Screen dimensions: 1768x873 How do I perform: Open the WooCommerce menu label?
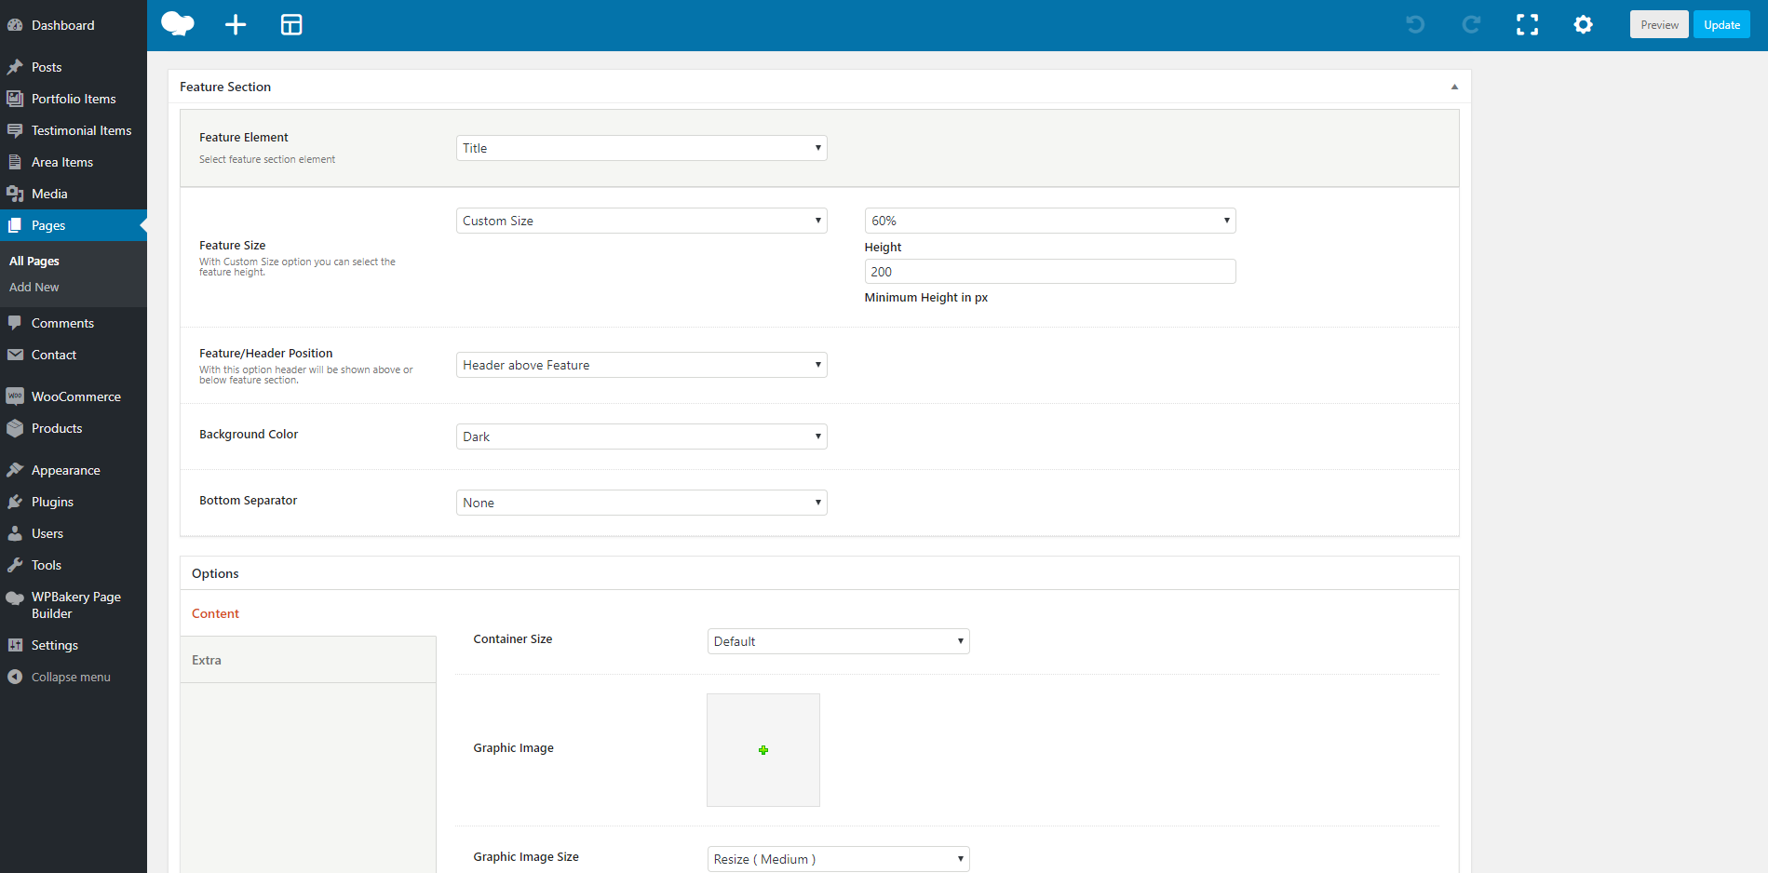point(76,396)
